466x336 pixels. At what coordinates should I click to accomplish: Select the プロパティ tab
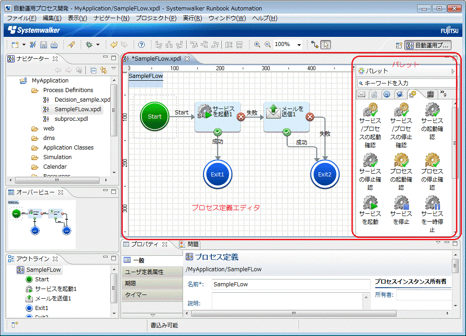coord(144,244)
